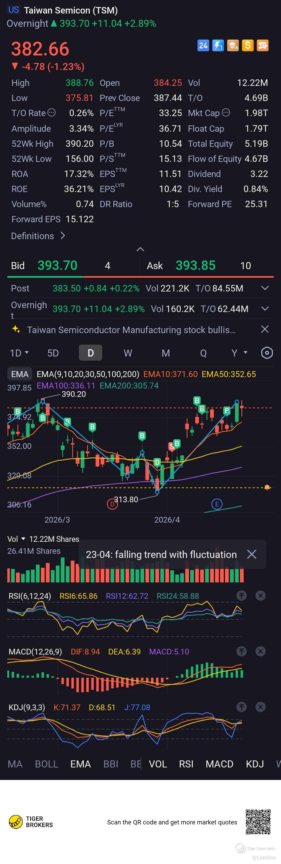
Task: Remove the KDJ indicator panel
Action: (260, 707)
